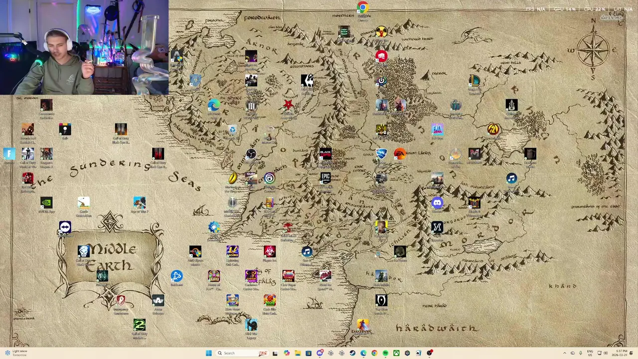Switch to Discord on the taskbar

(x=319, y=353)
